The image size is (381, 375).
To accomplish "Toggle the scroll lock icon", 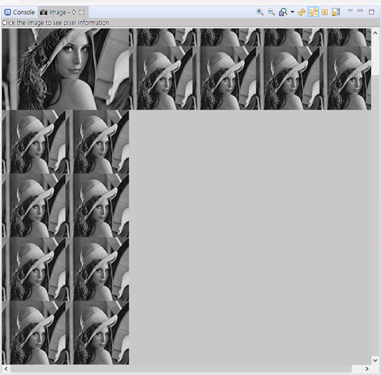I will point(335,12).
